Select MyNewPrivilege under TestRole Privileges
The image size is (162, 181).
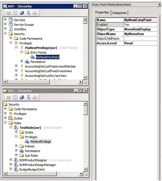(x=41, y=142)
